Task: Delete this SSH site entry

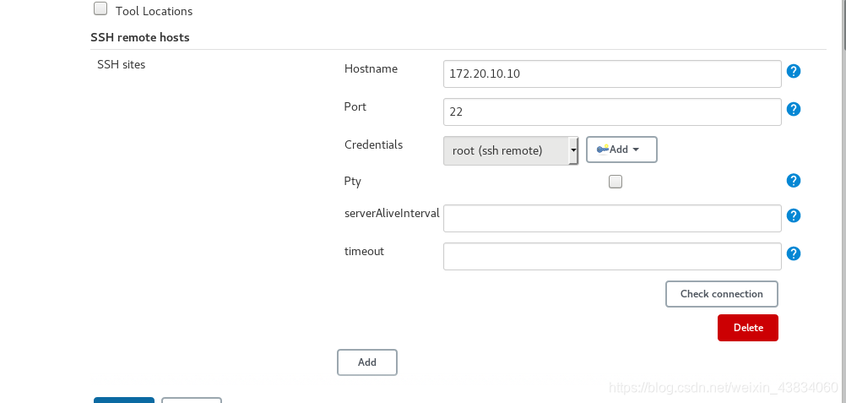Action: tap(748, 328)
